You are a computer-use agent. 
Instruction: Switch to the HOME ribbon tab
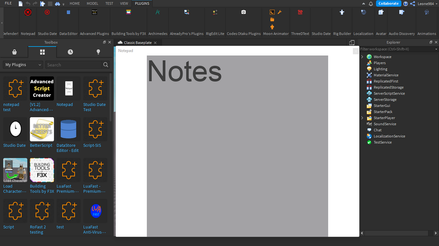click(x=75, y=3)
